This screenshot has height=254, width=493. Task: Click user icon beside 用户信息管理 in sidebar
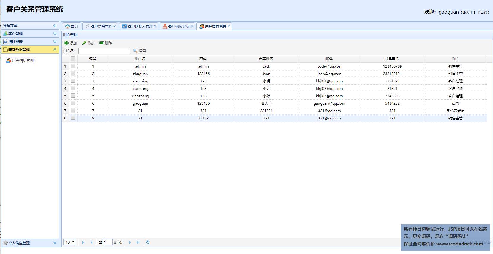click(x=9, y=60)
